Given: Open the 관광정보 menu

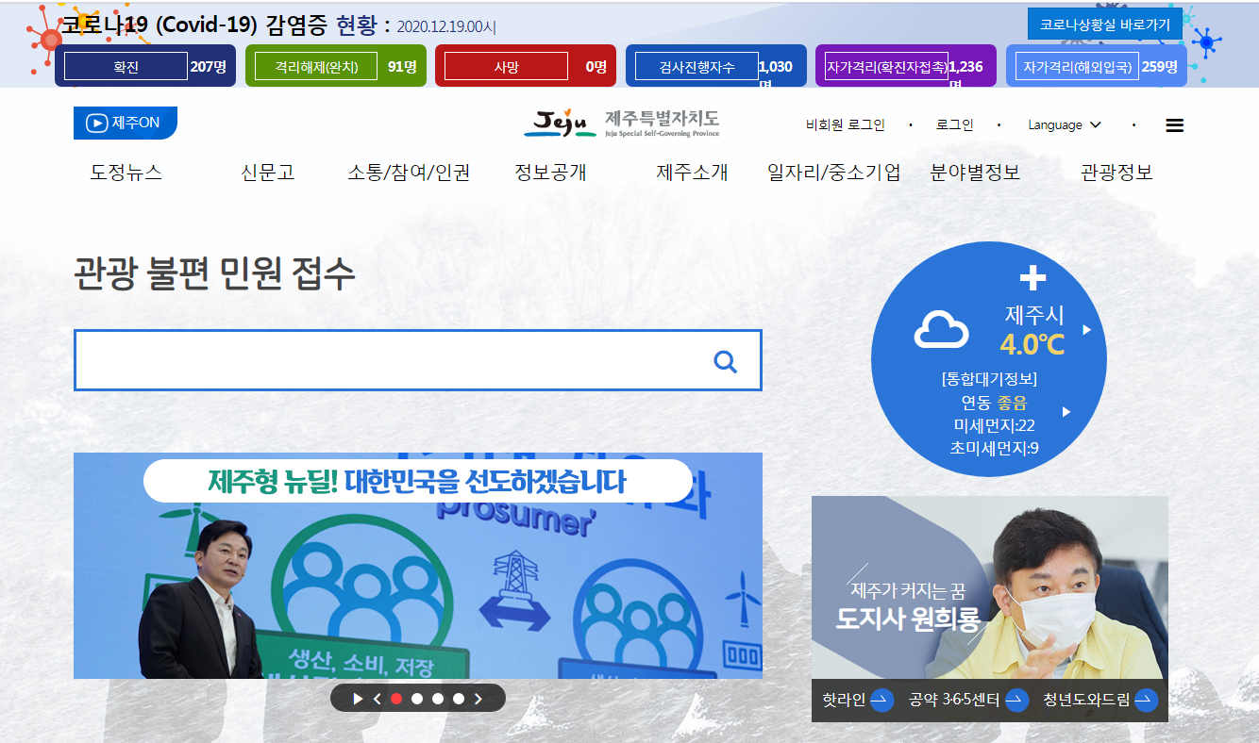Looking at the screenshot, I should [1116, 173].
